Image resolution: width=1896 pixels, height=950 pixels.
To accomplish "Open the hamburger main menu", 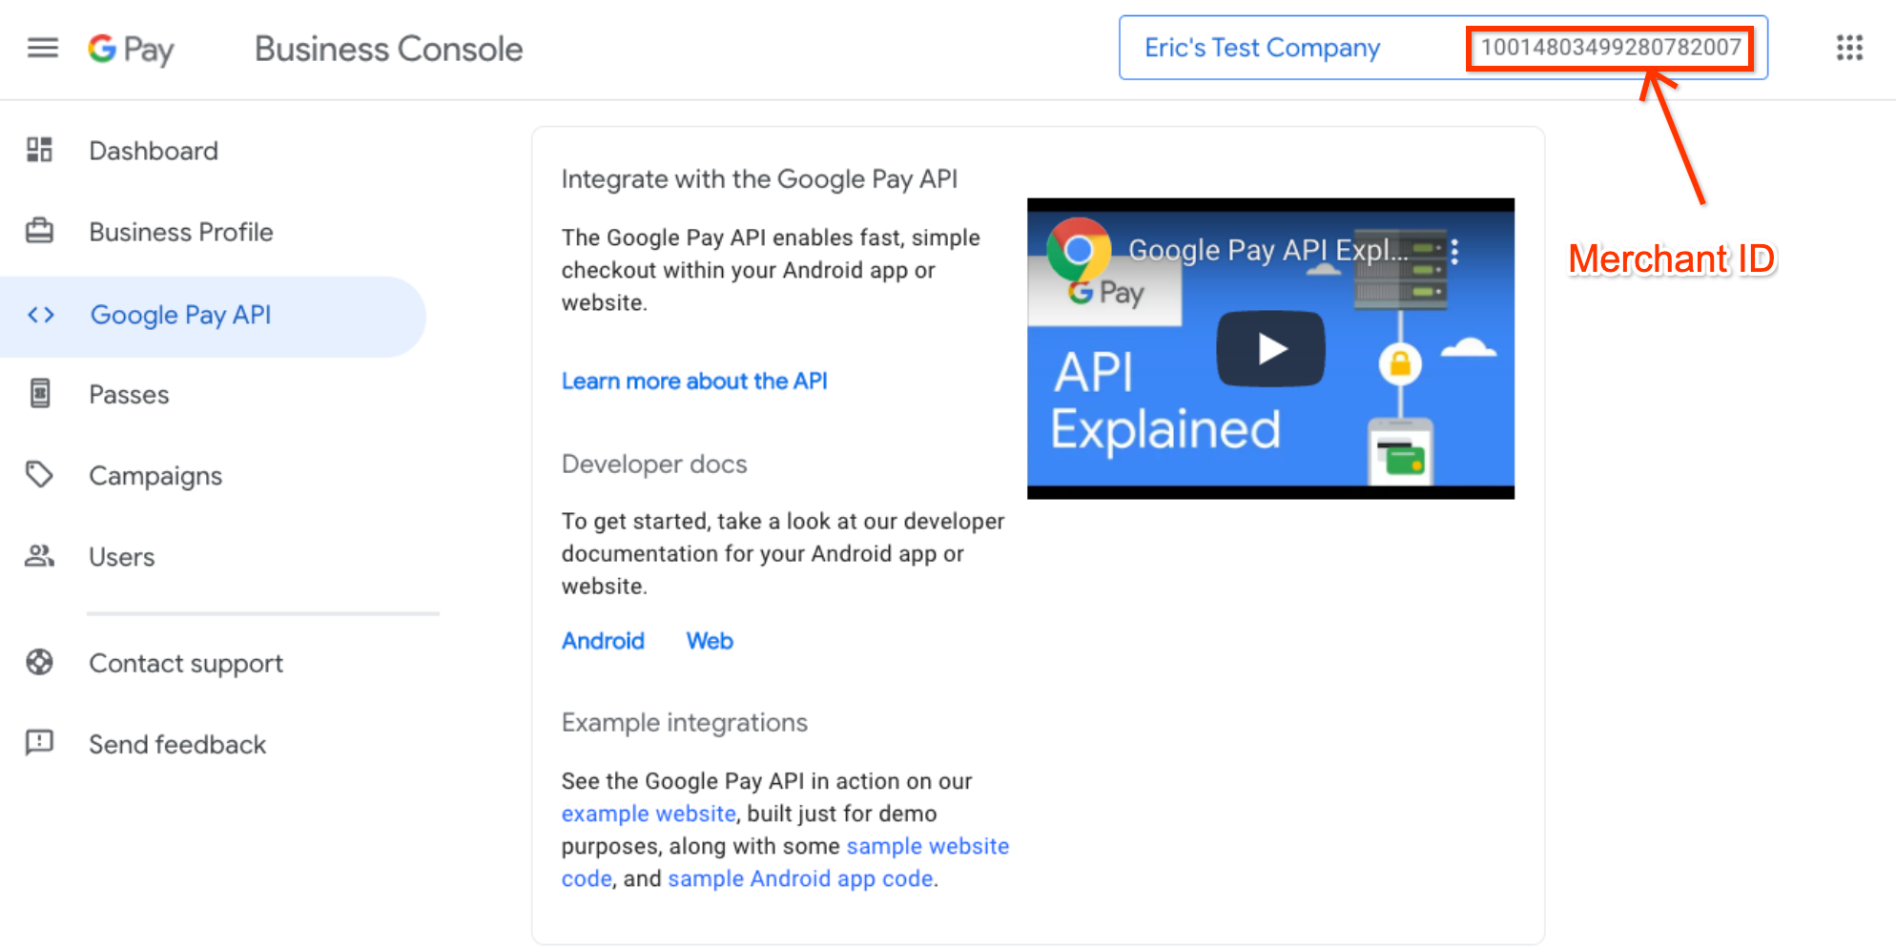I will pyautogui.click(x=42, y=48).
